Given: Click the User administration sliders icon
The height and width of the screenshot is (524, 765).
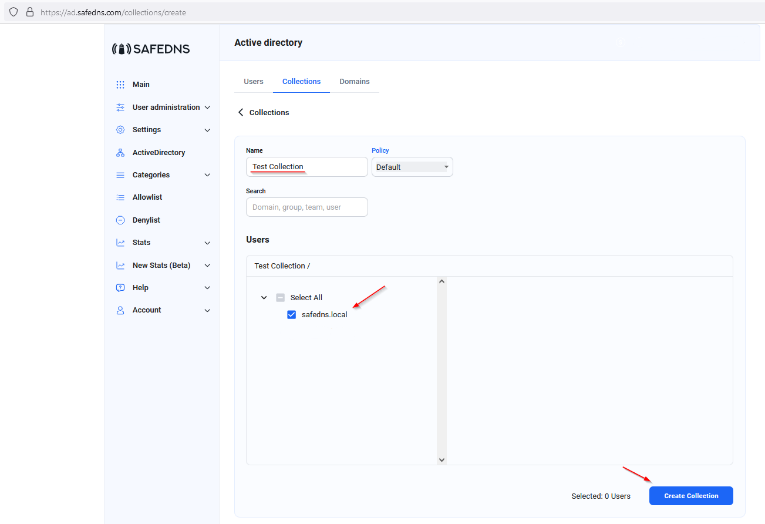Looking at the screenshot, I should [x=120, y=108].
